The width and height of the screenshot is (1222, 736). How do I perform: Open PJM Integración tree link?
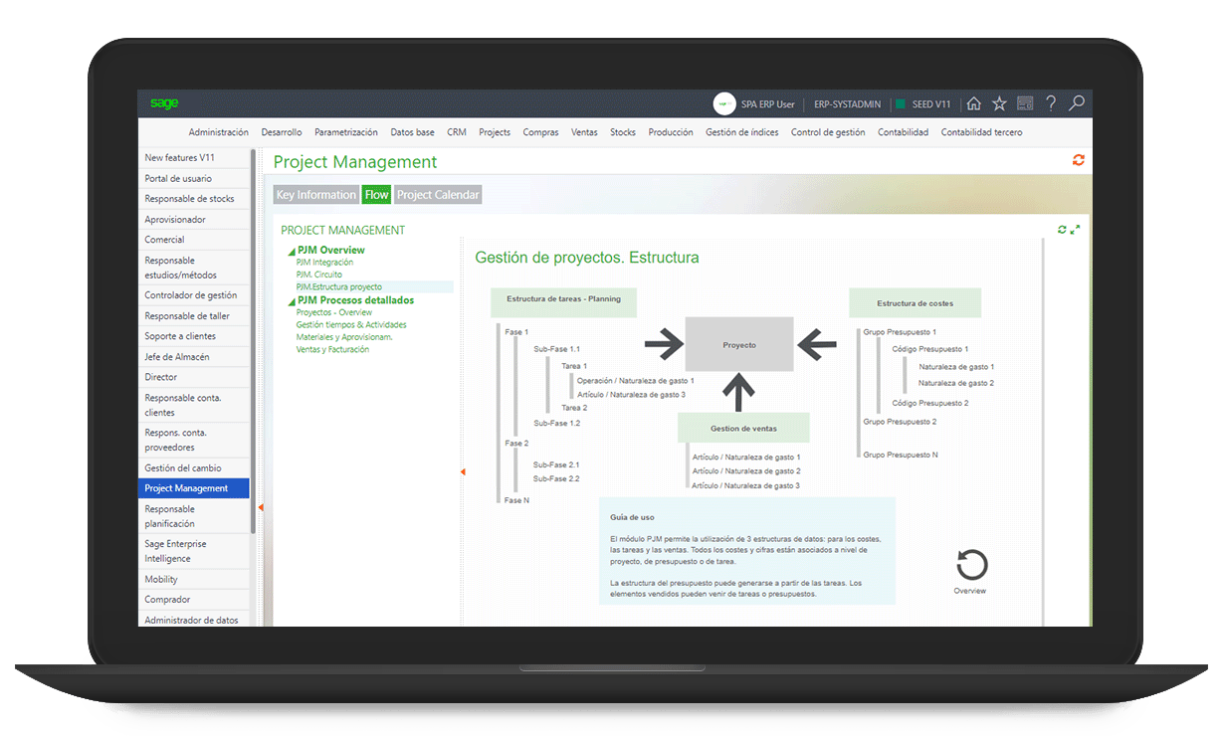point(324,263)
